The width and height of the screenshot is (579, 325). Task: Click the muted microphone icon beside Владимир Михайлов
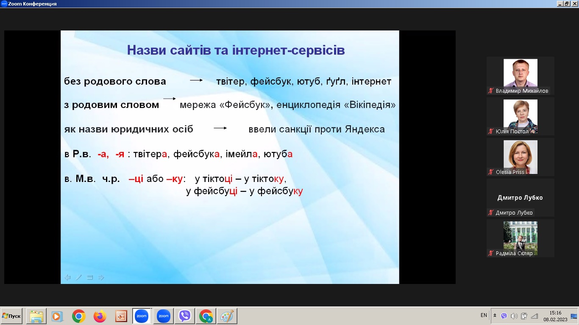click(x=491, y=91)
